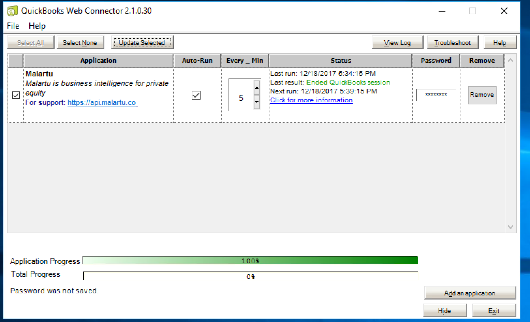Click the Application Progress bar at 100%
The width and height of the screenshot is (530, 322).
coord(251,260)
